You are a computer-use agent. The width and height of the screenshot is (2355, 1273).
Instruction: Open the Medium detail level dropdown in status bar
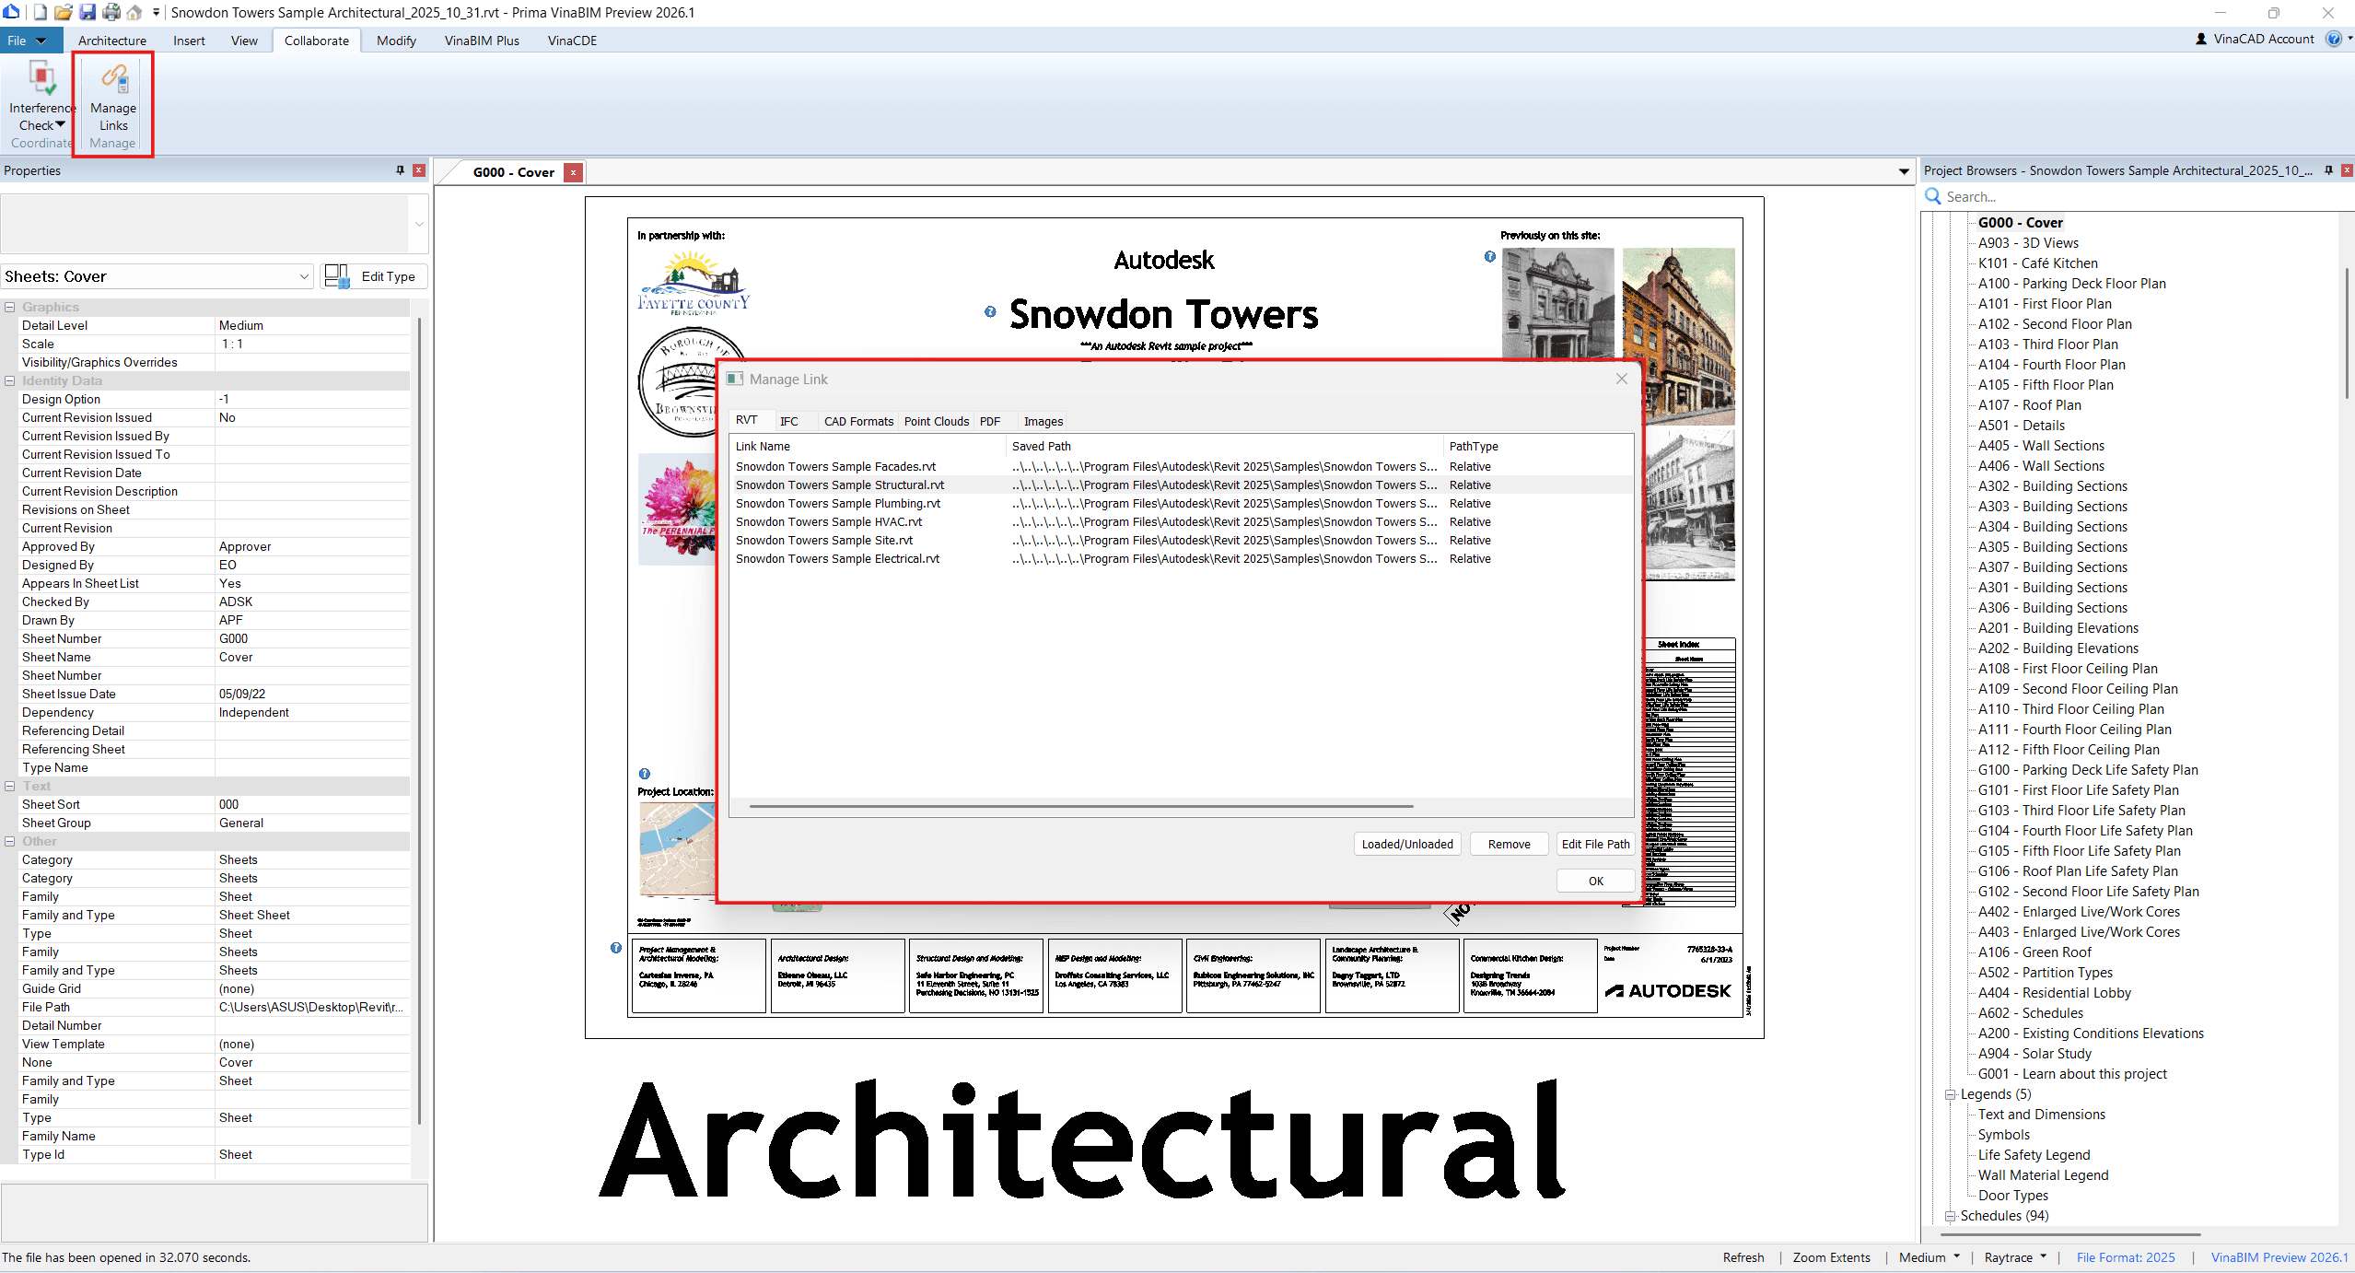point(1929,1257)
